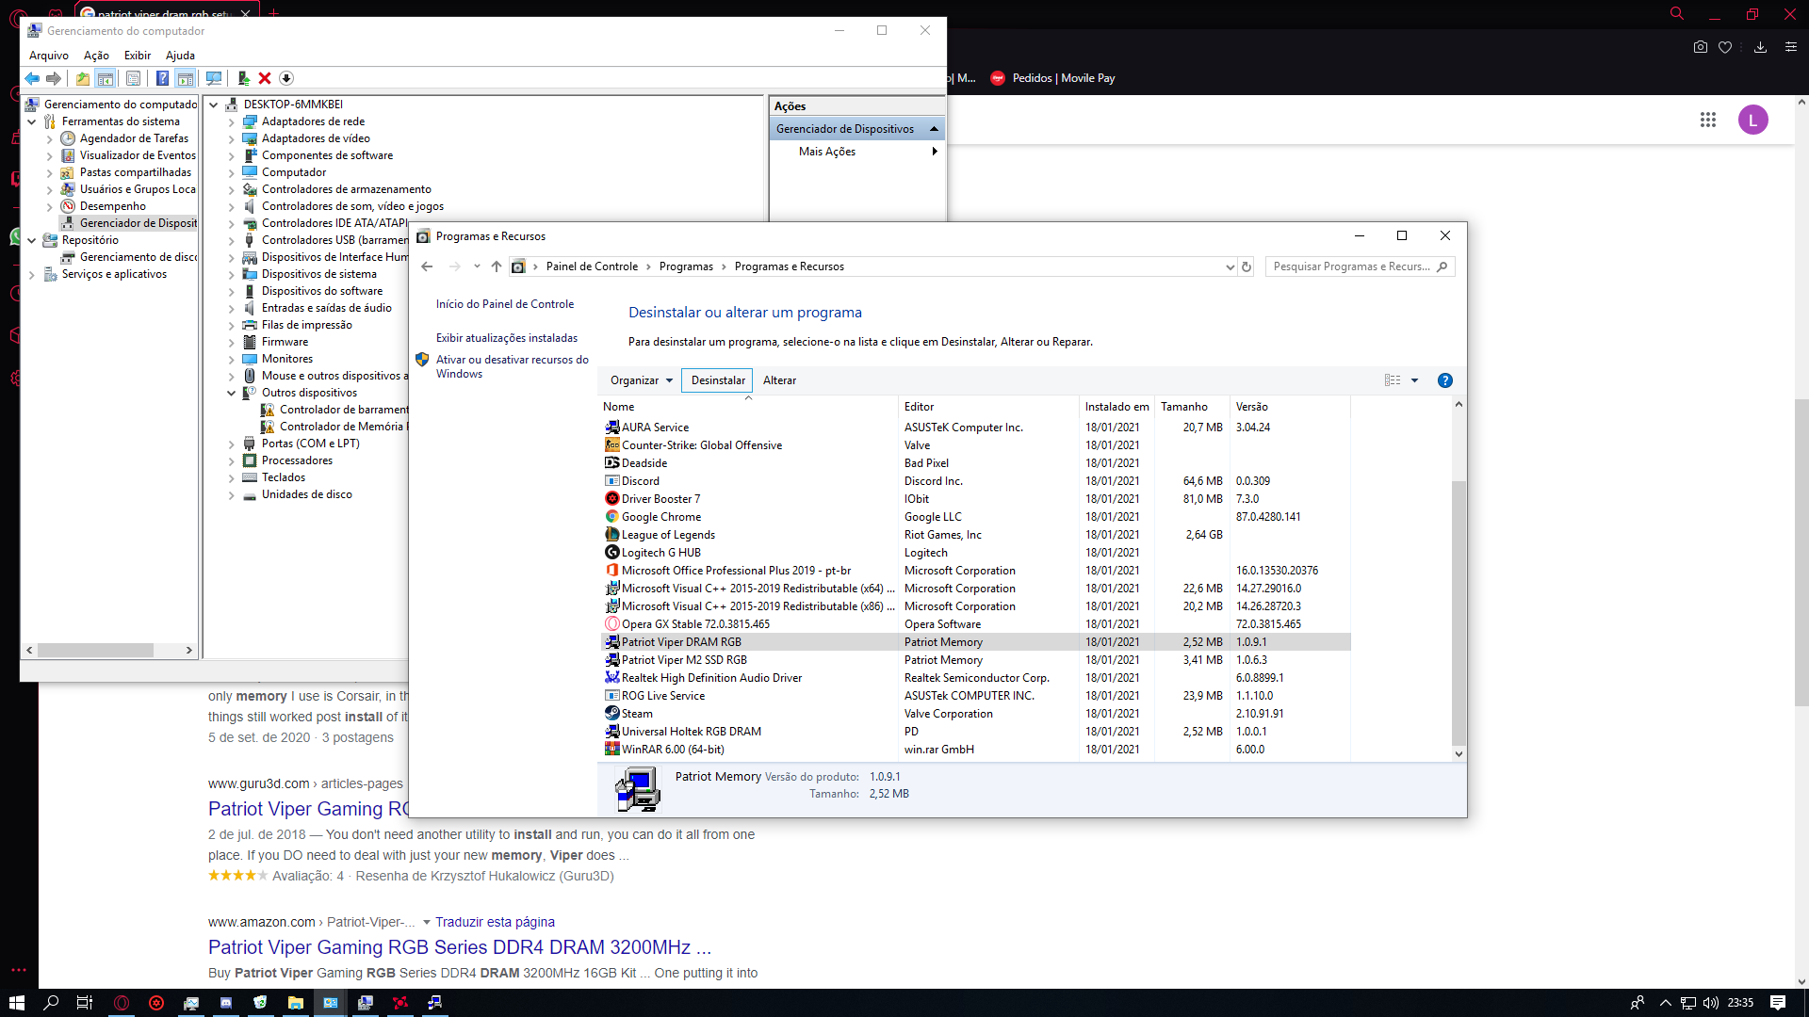Sort programs by Nome column header

pyautogui.click(x=749, y=407)
